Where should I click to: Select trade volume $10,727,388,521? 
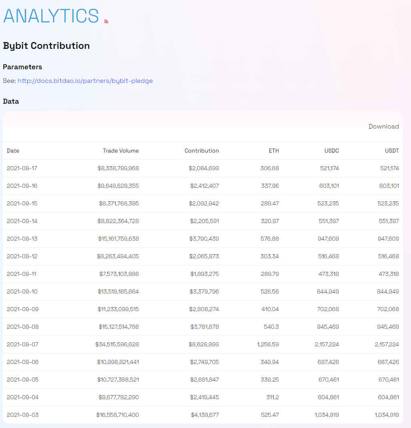pyautogui.click(x=118, y=380)
